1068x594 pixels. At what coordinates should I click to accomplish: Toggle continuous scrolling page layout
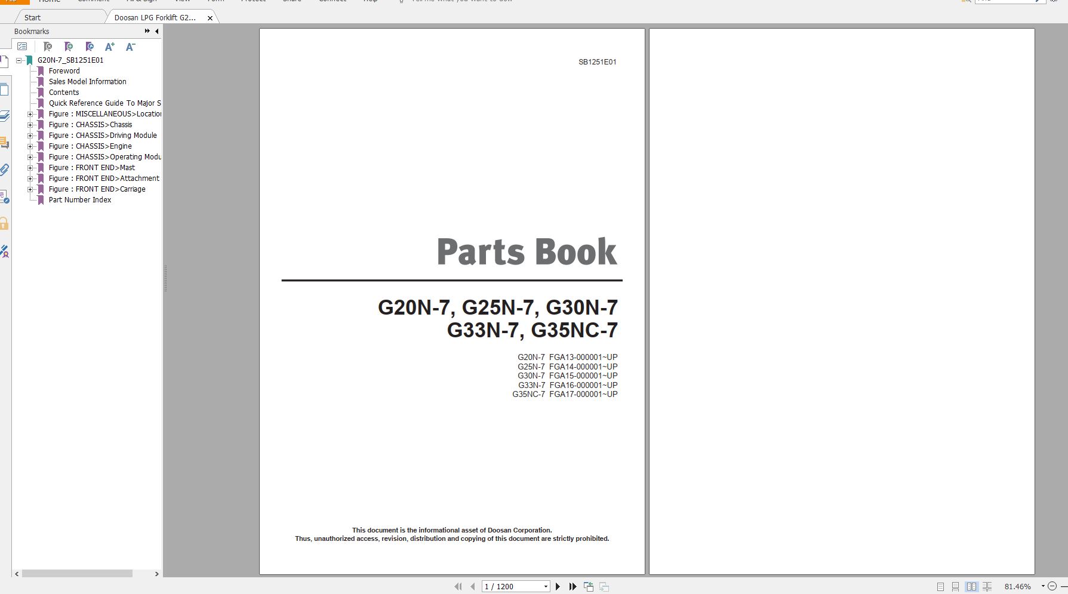click(955, 586)
